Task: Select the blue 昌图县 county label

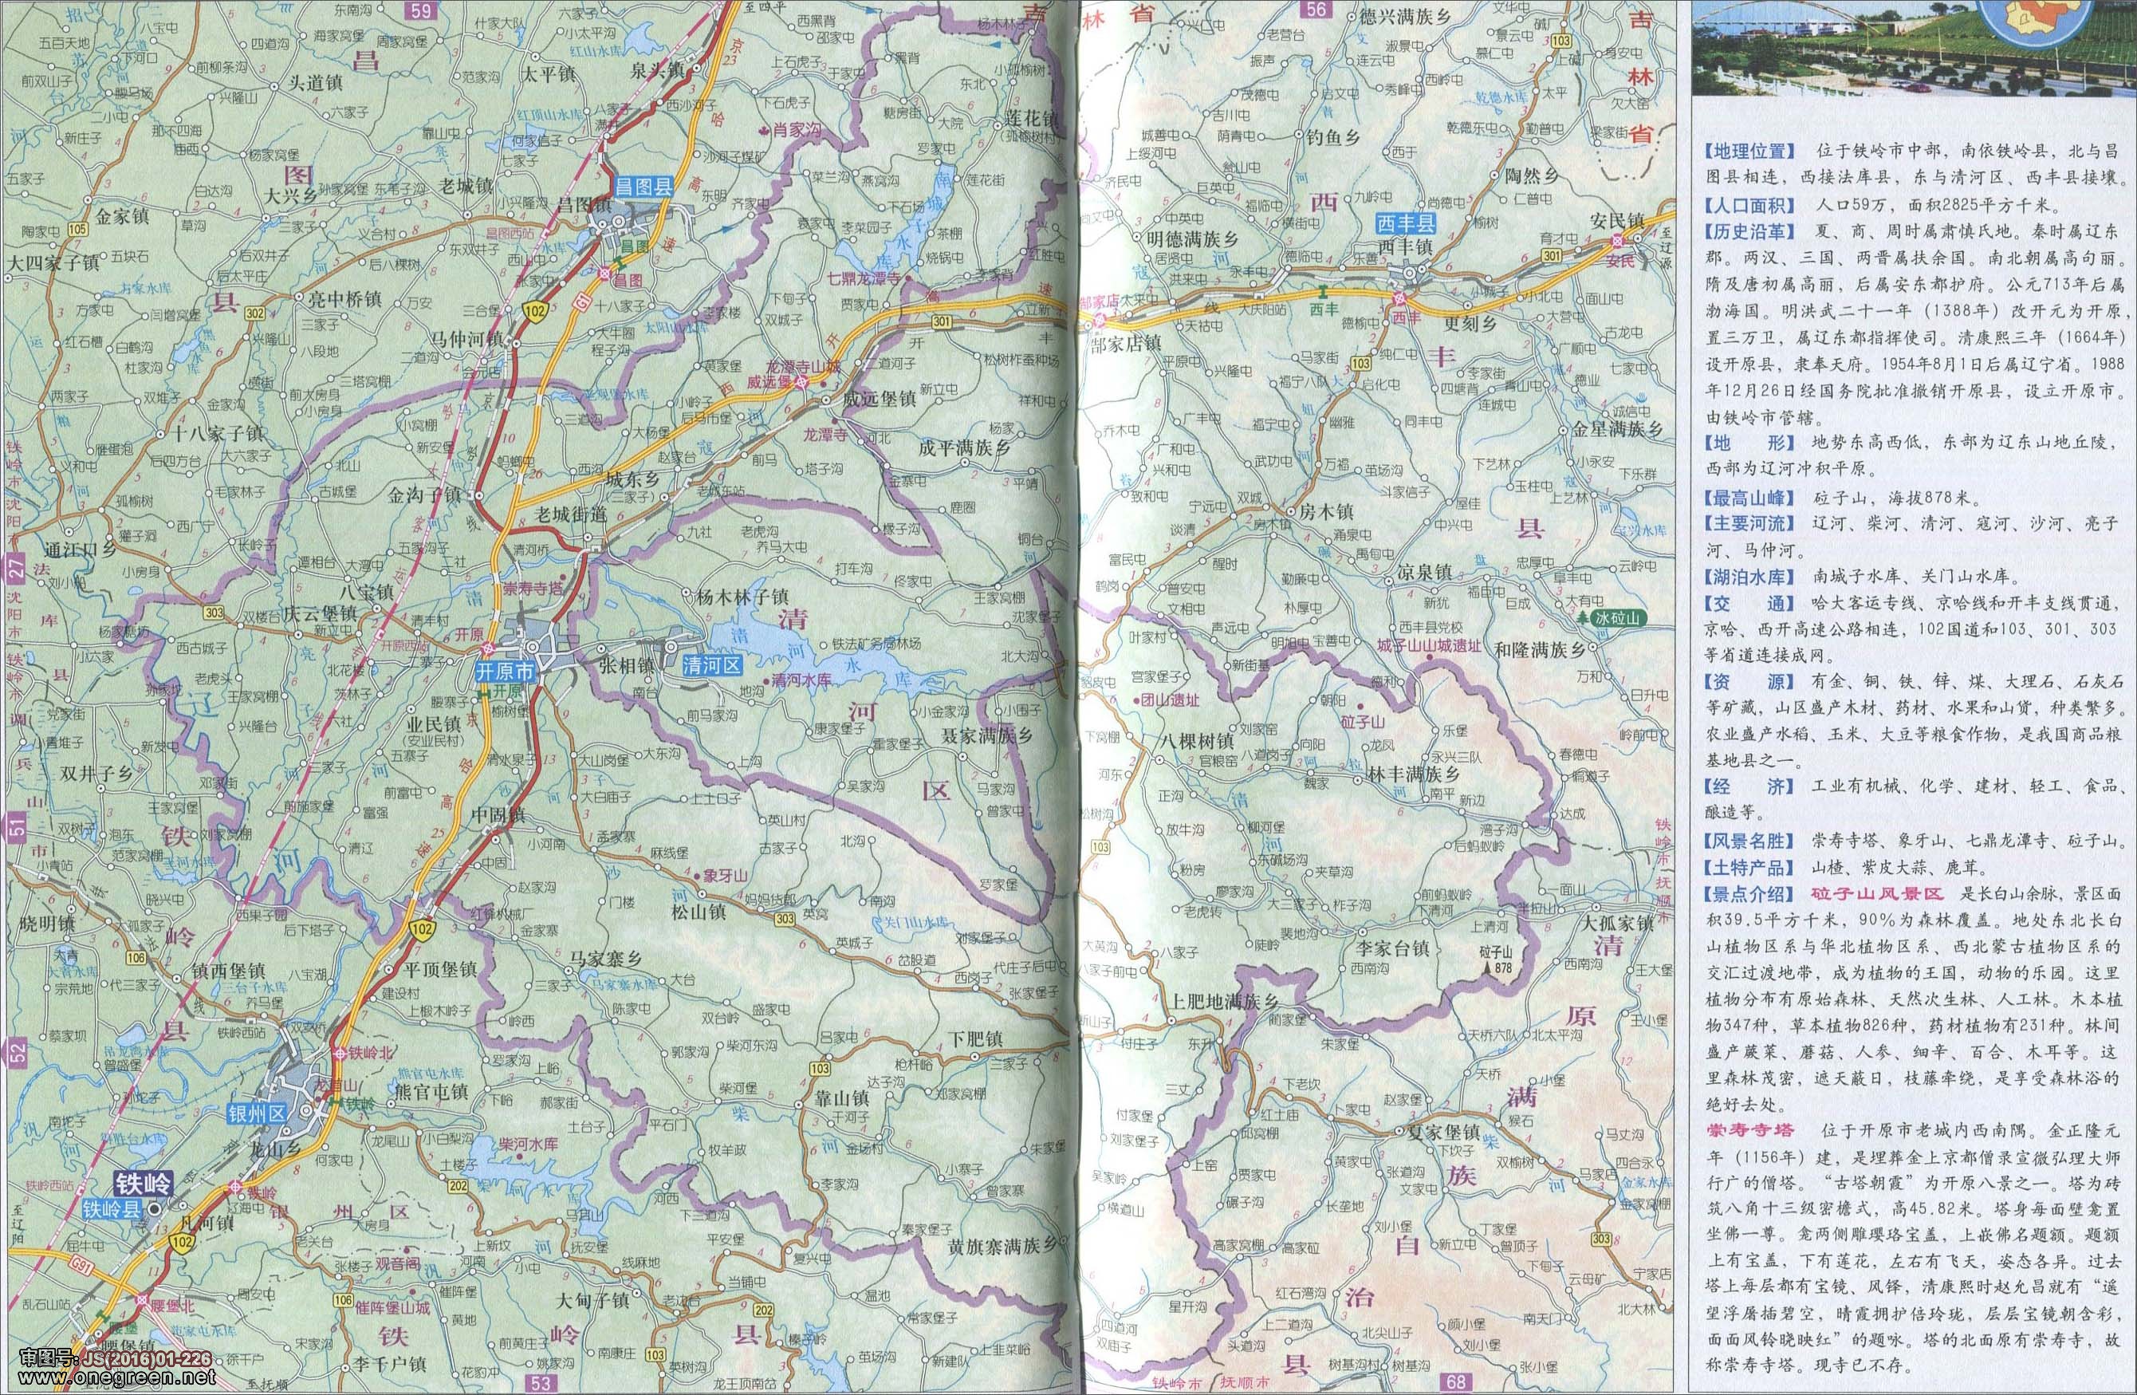Action: pyautogui.click(x=643, y=187)
